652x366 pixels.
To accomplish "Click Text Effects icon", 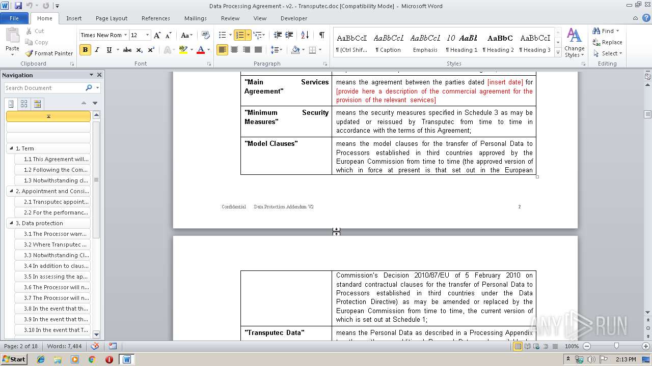I will click(167, 50).
